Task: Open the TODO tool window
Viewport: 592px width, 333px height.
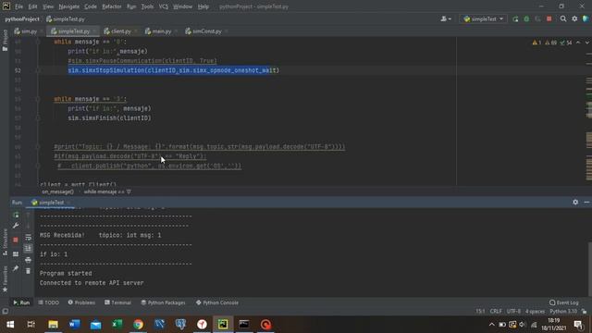Action: point(49,302)
